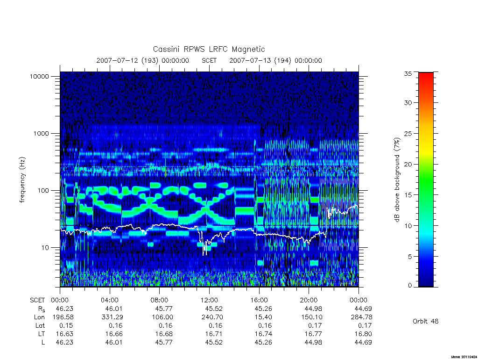Click the red top of the color bar
Viewport: 478px width, 359px height.
pyautogui.click(x=426, y=79)
